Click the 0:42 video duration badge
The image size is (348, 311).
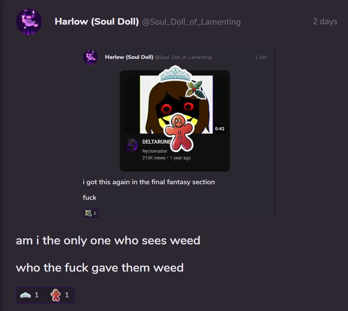219,129
